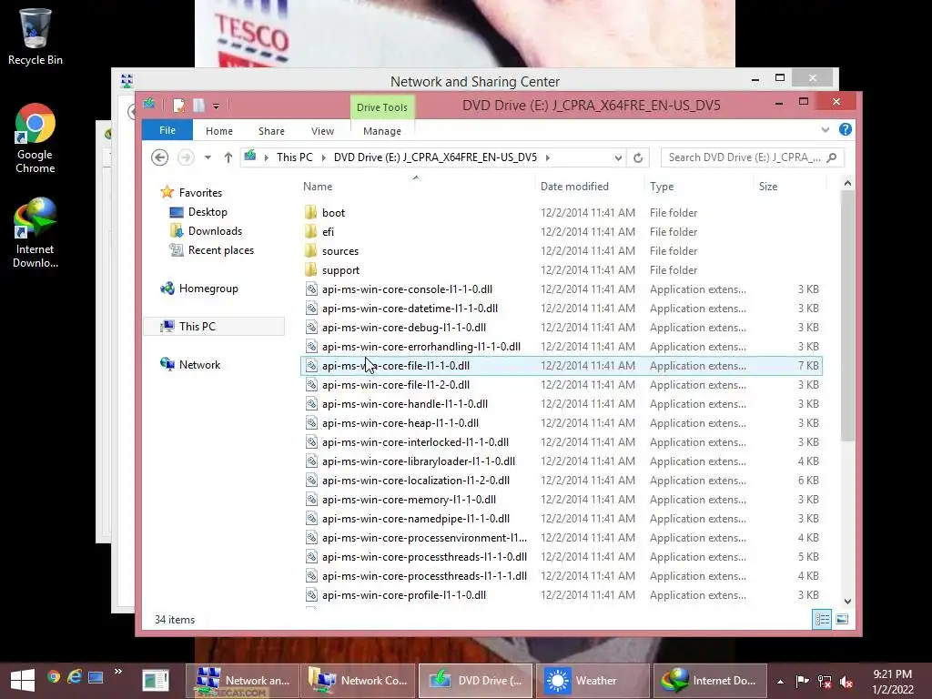Click This PC in the address breadcrumb
Viewport: 932px width, 699px height.
pyautogui.click(x=294, y=157)
